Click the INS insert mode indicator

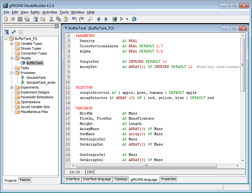(90, 172)
